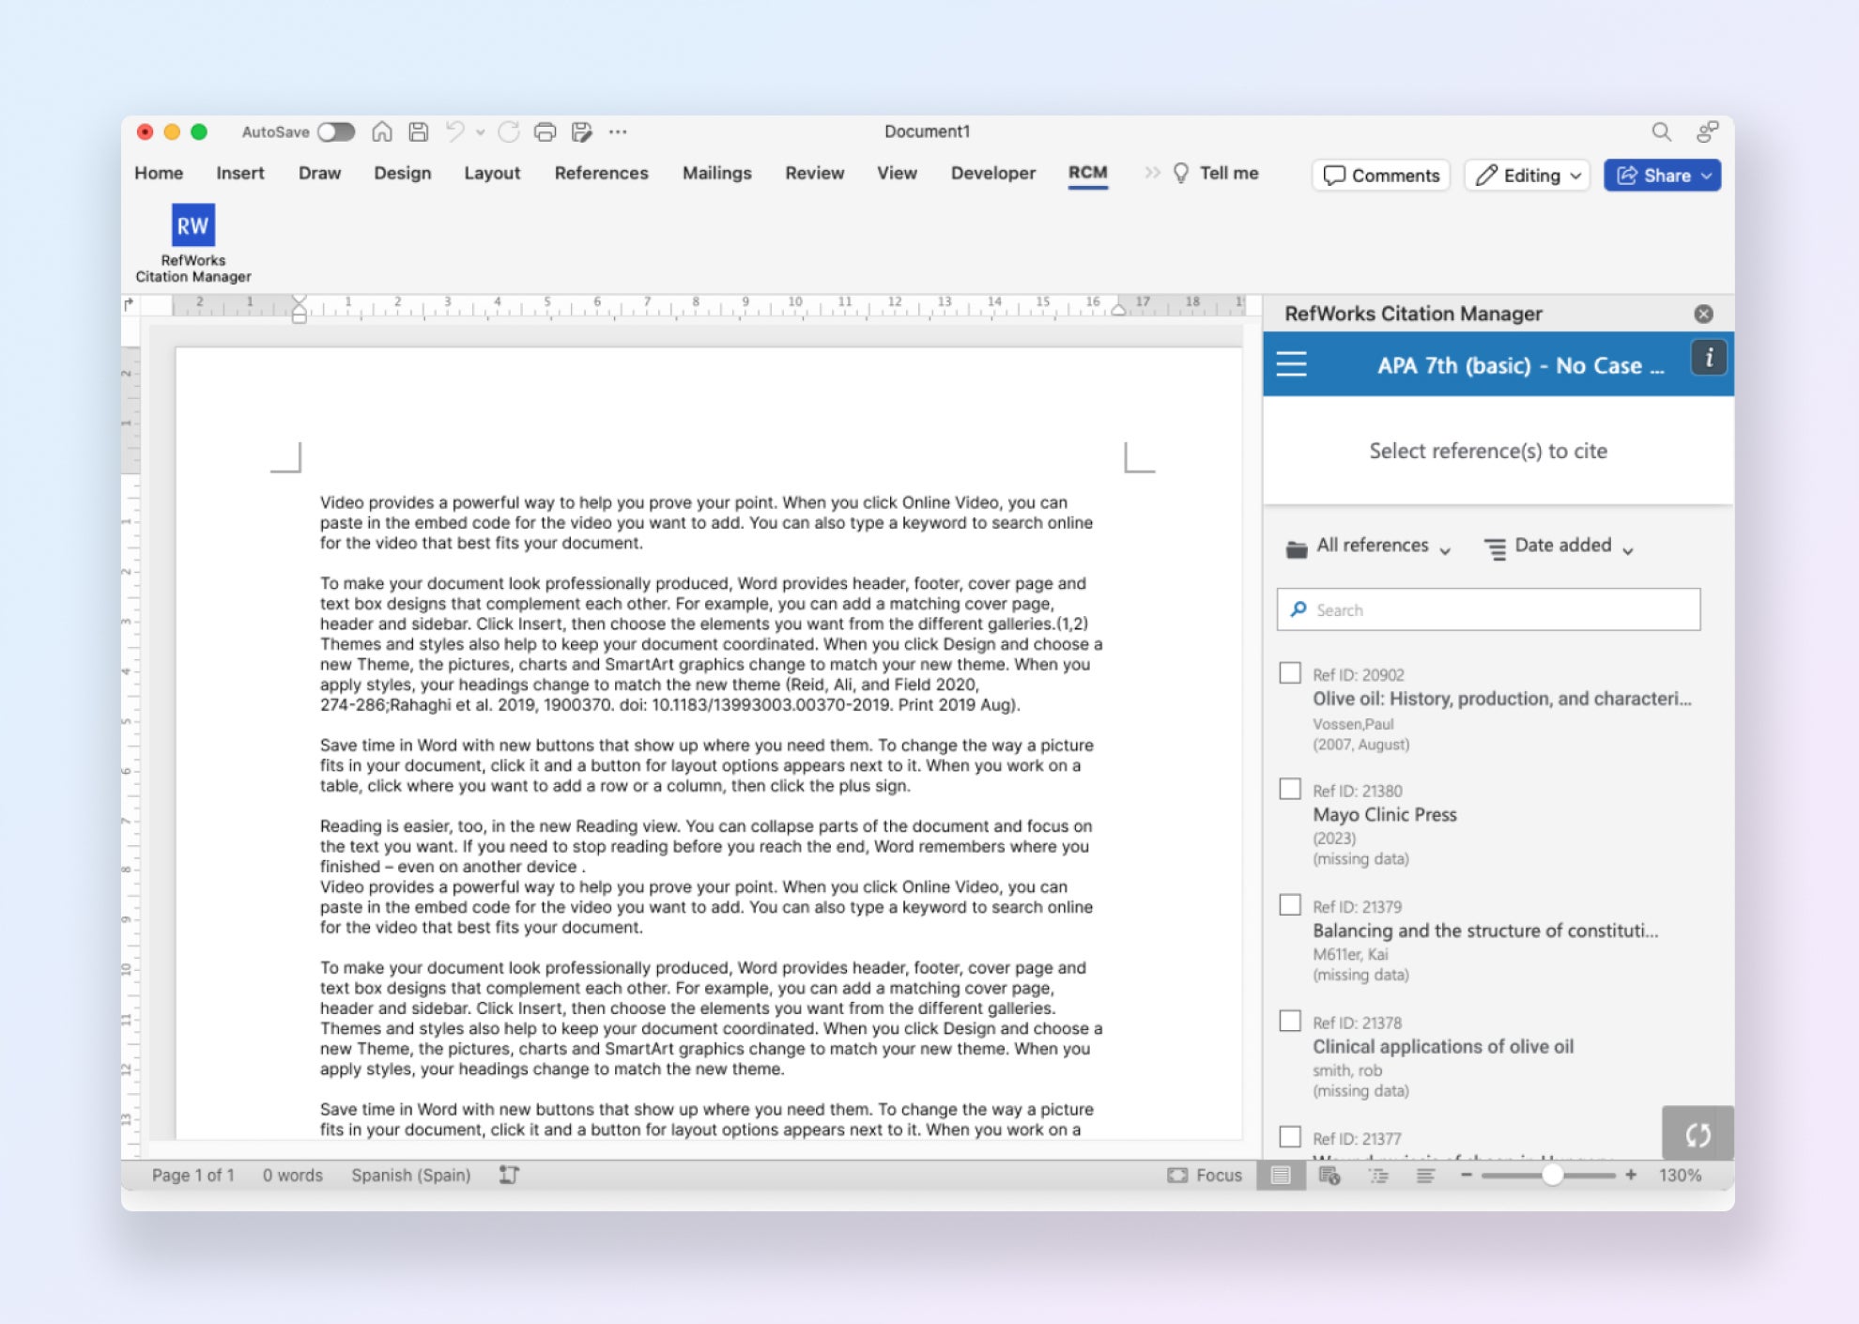
Task: Open the hamburger menu in RefWorks panel
Action: pos(1291,364)
